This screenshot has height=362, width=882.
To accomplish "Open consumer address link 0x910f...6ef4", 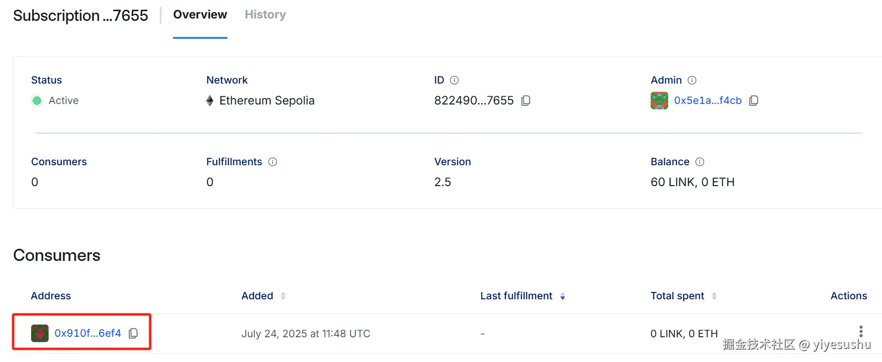I will click(x=87, y=333).
